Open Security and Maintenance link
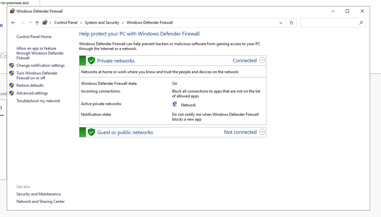This screenshot has width=381, height=217. click(x=39, y=194)
